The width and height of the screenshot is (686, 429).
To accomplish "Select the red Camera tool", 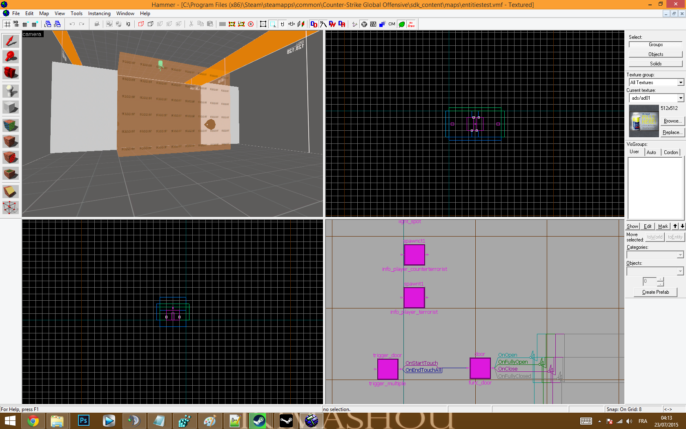I will (10, 72).
